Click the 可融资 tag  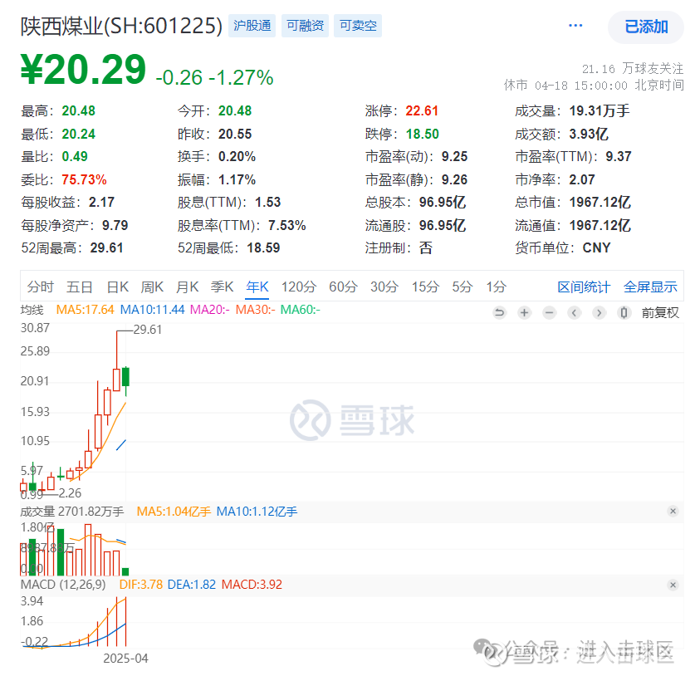click(x=305, y=26)
